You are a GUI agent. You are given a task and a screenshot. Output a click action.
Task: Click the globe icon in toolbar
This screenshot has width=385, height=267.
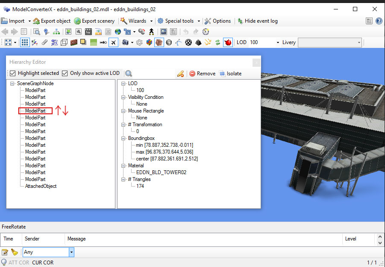[118, 32]
